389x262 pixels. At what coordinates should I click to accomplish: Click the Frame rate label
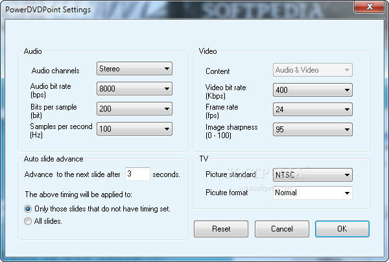(x=222, y=111)
